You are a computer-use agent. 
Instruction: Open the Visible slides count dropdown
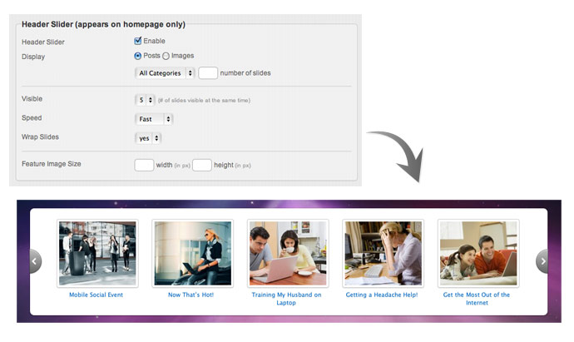pyautogui.click(x=145, y=100)
